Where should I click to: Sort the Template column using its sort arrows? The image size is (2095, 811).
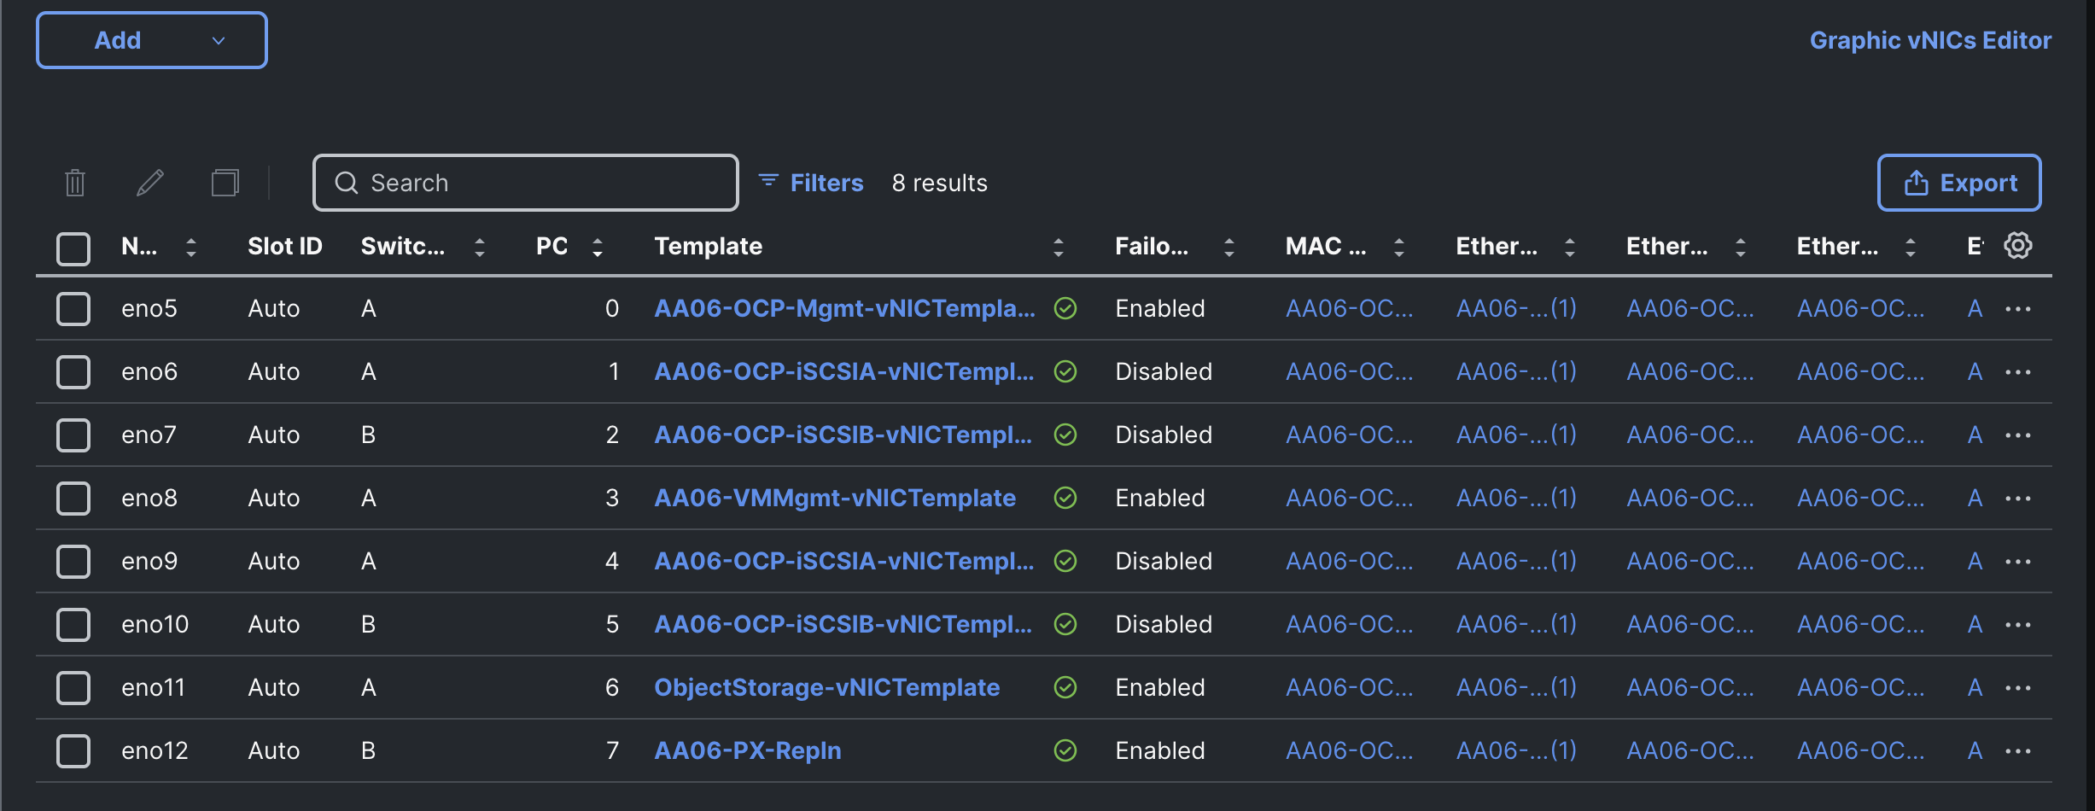(x=1059, y=246)
